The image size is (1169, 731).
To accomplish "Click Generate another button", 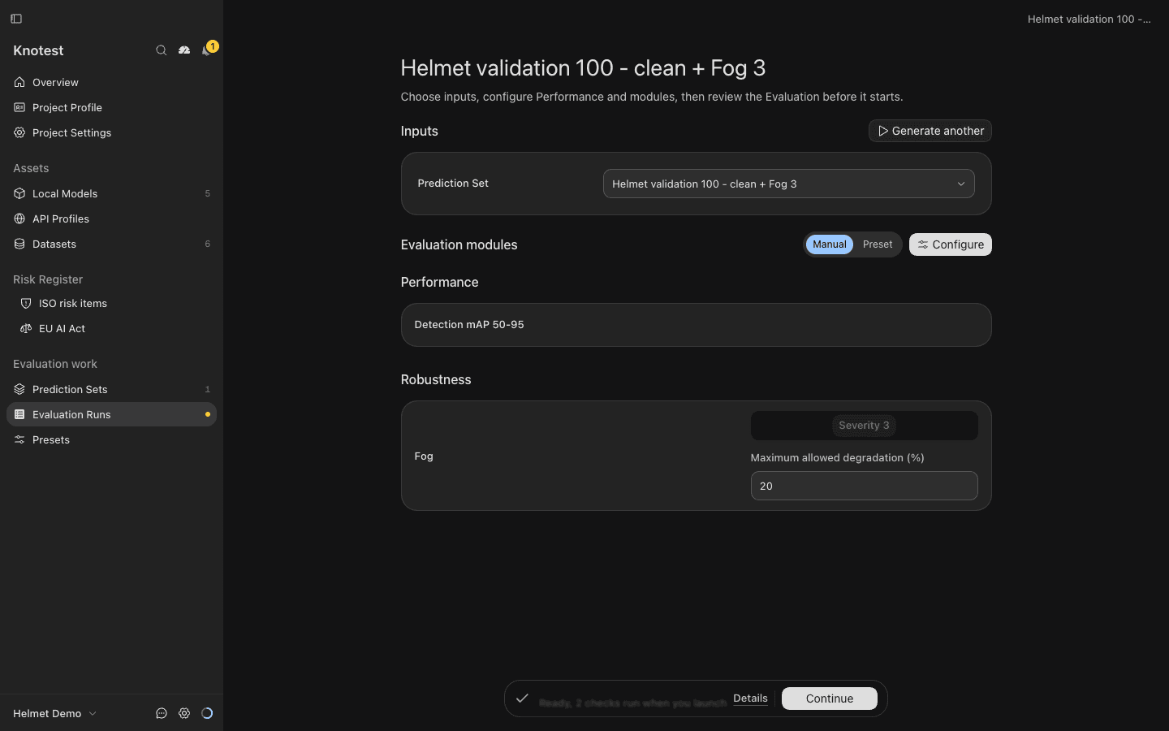I will pyautogui.click(x=930, y=131).
